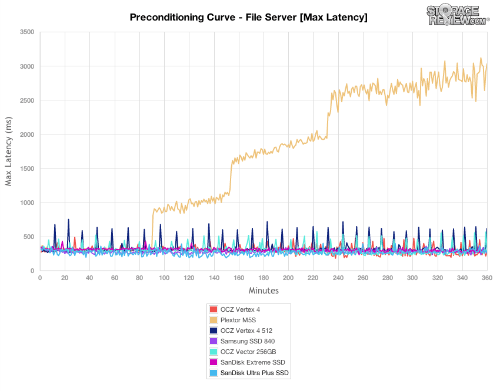Click the 3500 y-axis label
Image resolution: width=500 pixels, height=391 pixels.
[x=27, y=32]
